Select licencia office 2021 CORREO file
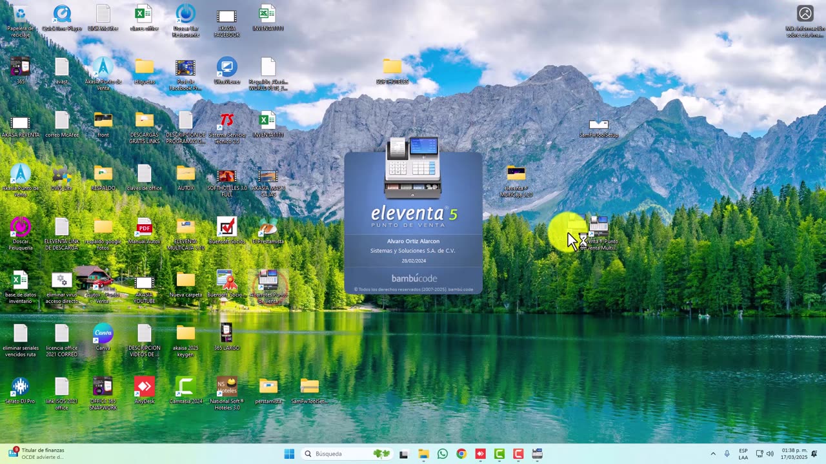This screenshot has width=826, height=464. 62,341
